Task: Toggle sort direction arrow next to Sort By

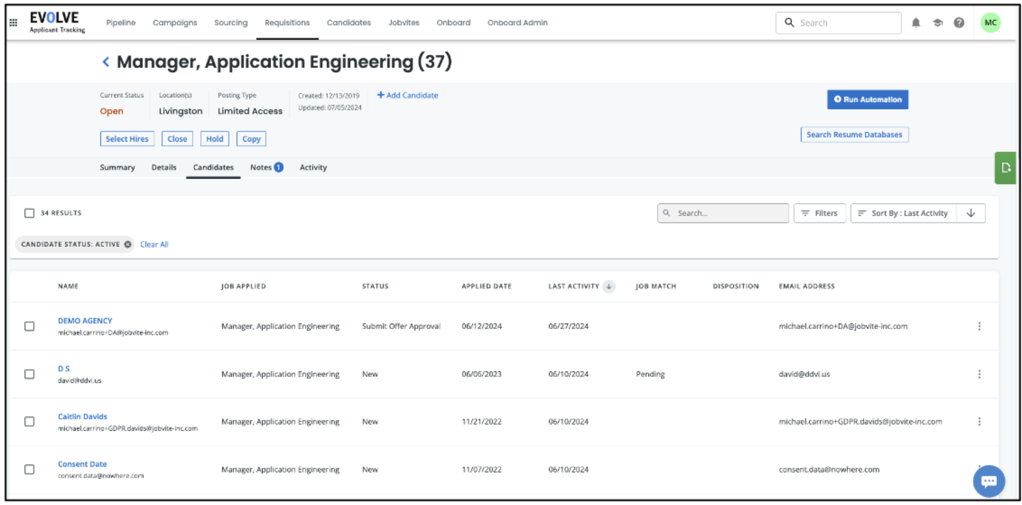Action: [971, 213]
